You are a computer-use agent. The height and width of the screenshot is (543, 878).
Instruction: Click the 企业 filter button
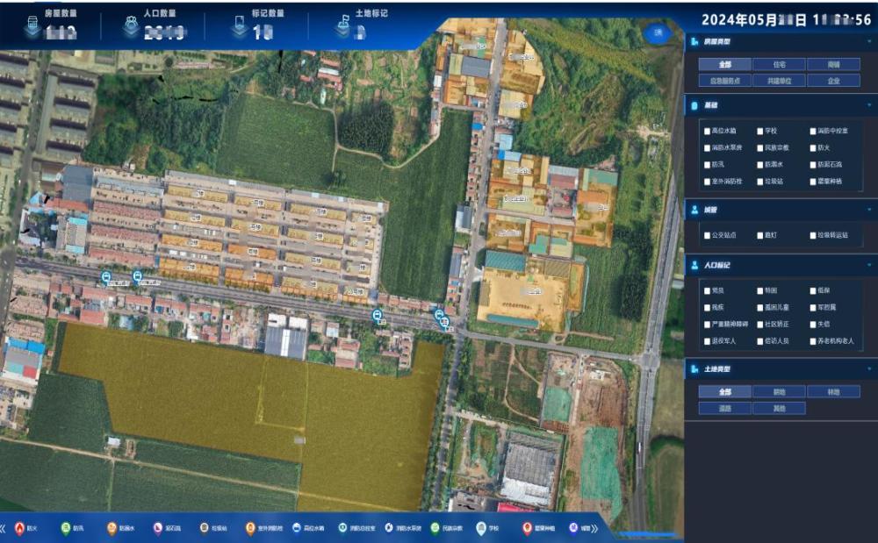(833, 81)
